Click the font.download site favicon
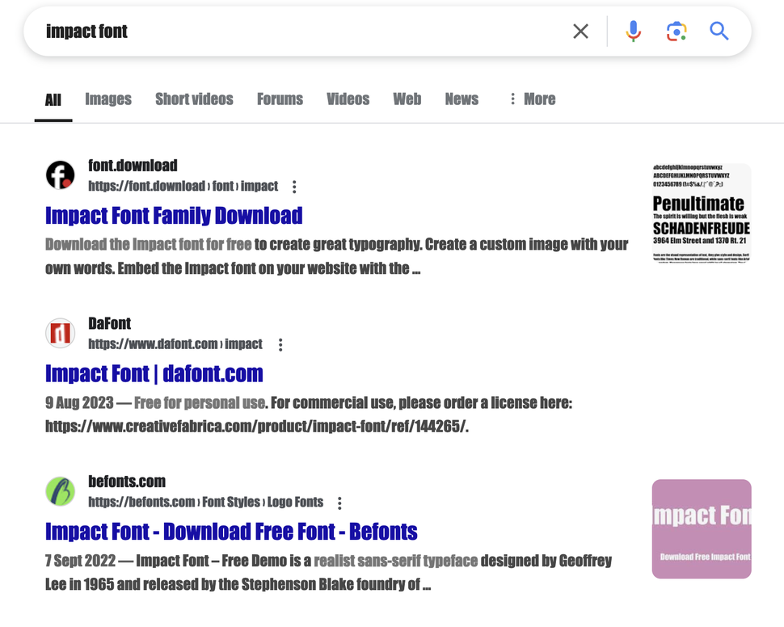 point(61,175)
